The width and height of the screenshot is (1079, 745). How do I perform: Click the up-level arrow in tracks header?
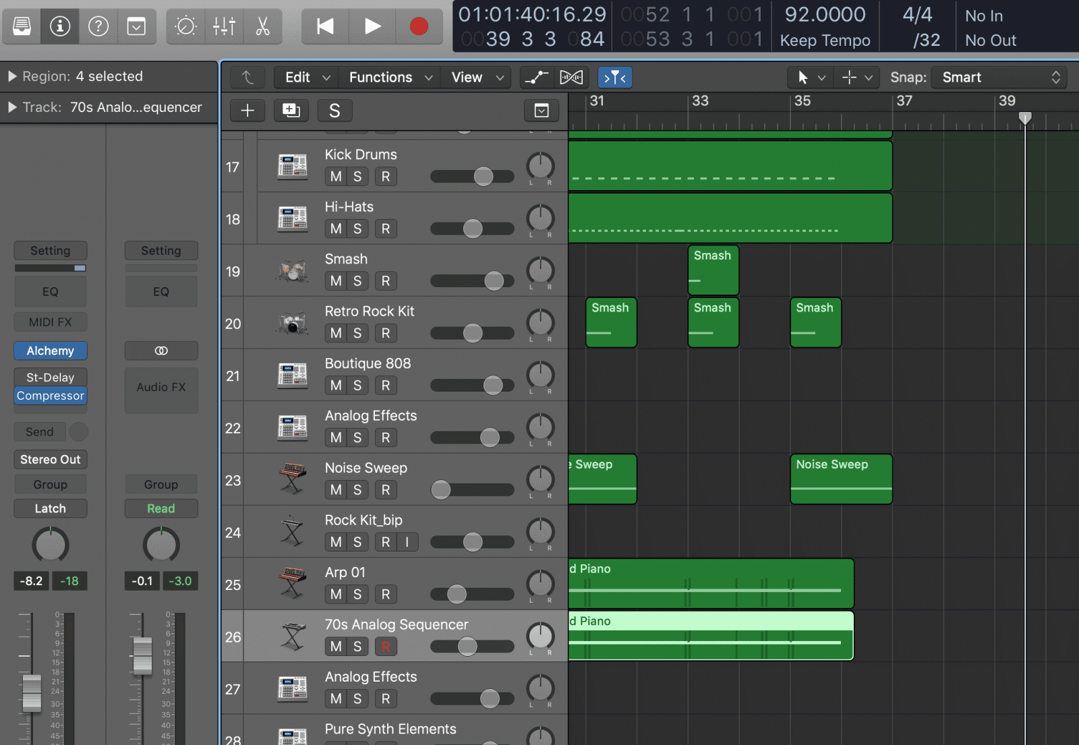(247, 78)
